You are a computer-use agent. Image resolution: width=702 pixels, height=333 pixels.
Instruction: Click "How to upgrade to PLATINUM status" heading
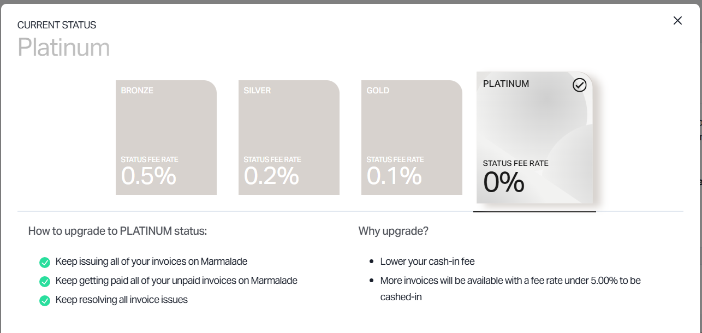[117, 231]
